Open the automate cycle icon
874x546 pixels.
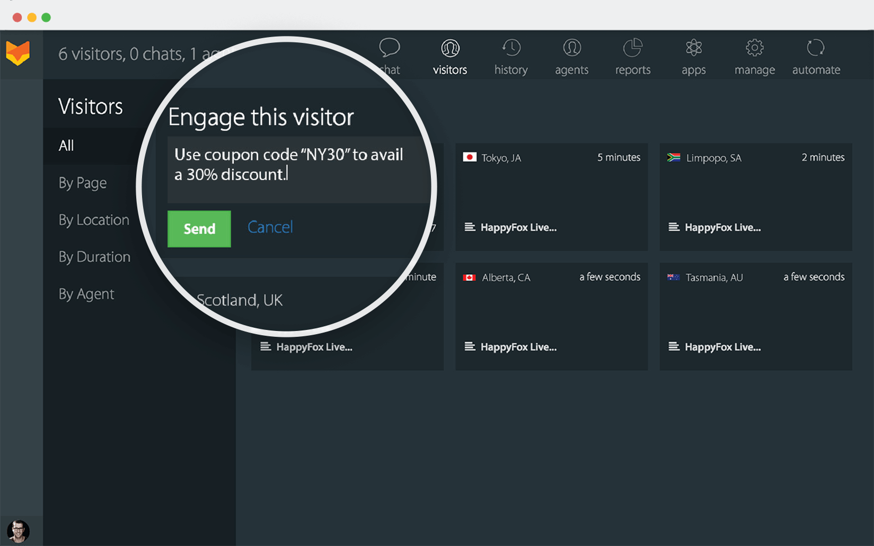(816, 48)
